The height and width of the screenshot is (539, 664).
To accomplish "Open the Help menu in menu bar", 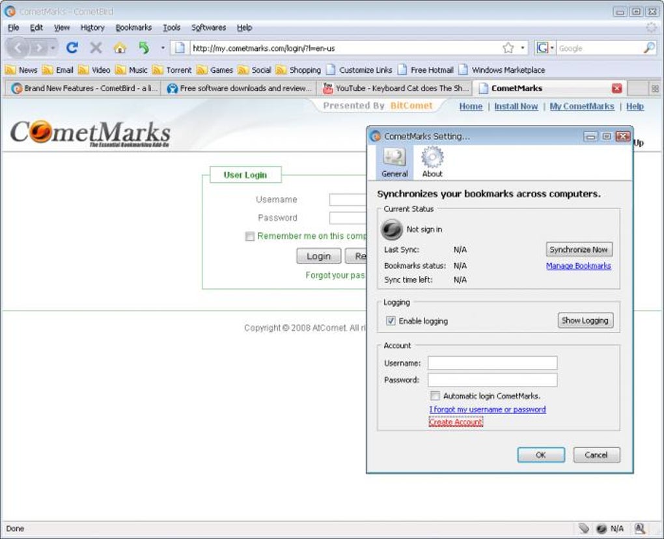I will 244,27.
